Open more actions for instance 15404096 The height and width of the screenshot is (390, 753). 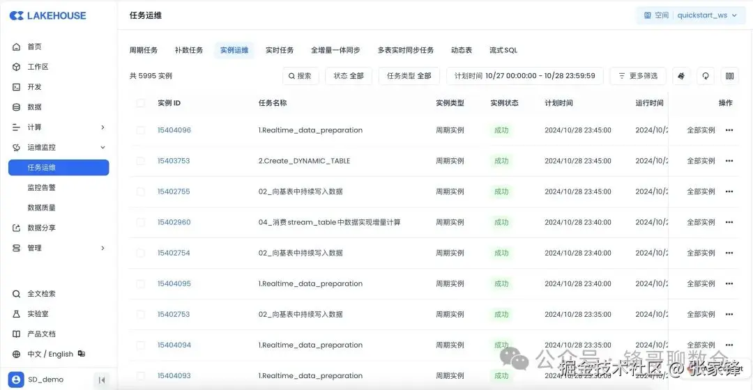coord(729,130)
